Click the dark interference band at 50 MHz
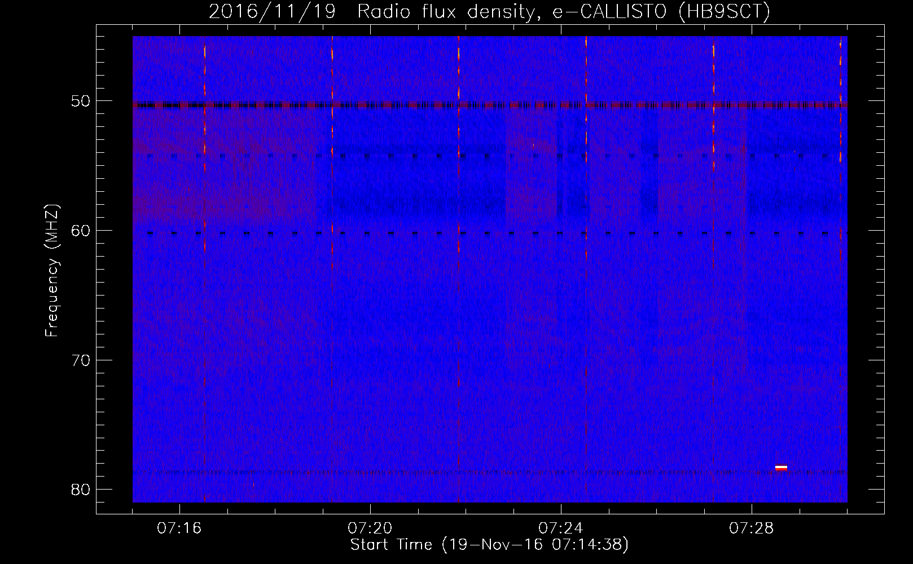Screen dimensions: 913x564 point(490,105)
